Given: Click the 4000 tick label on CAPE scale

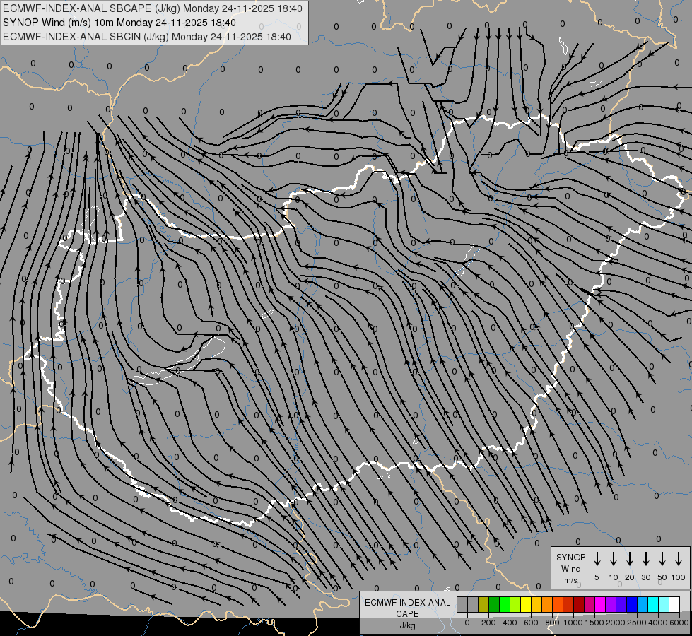Looking at the screenshot, I should pyautogui.click(x=658, y=623).
